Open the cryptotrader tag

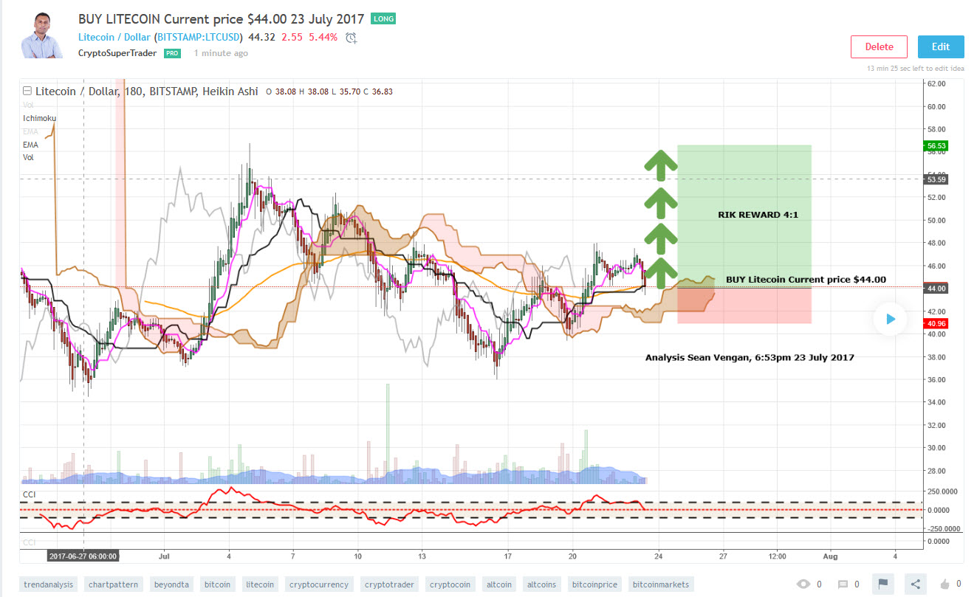388,584
